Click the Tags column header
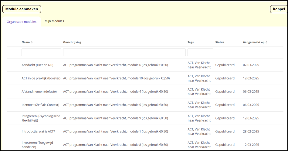The width and height of the screenshot is (288, 151). 191,42
